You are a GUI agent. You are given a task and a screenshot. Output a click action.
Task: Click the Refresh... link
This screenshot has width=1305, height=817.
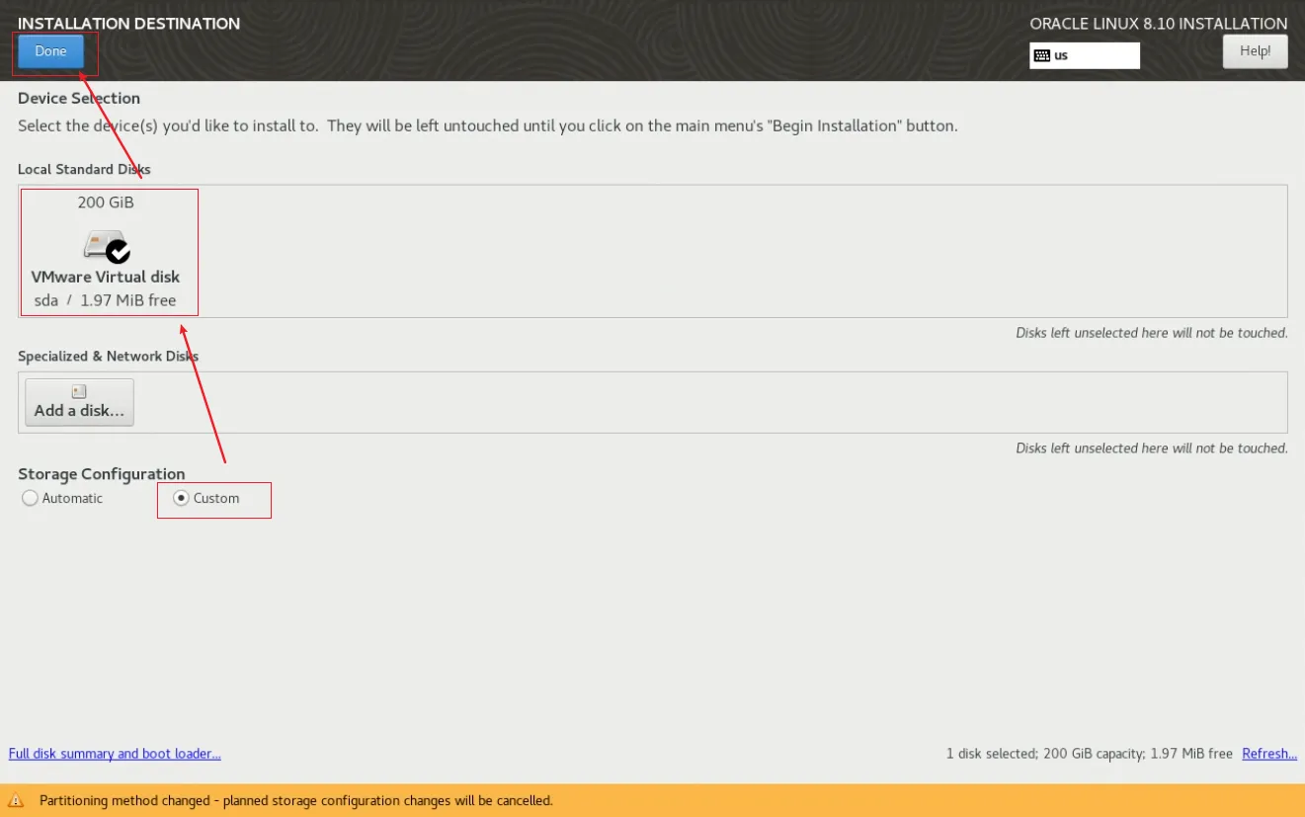1268,754
